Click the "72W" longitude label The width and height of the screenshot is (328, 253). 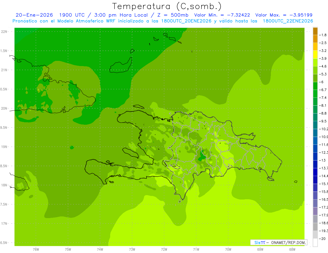[x=164, y=249]
